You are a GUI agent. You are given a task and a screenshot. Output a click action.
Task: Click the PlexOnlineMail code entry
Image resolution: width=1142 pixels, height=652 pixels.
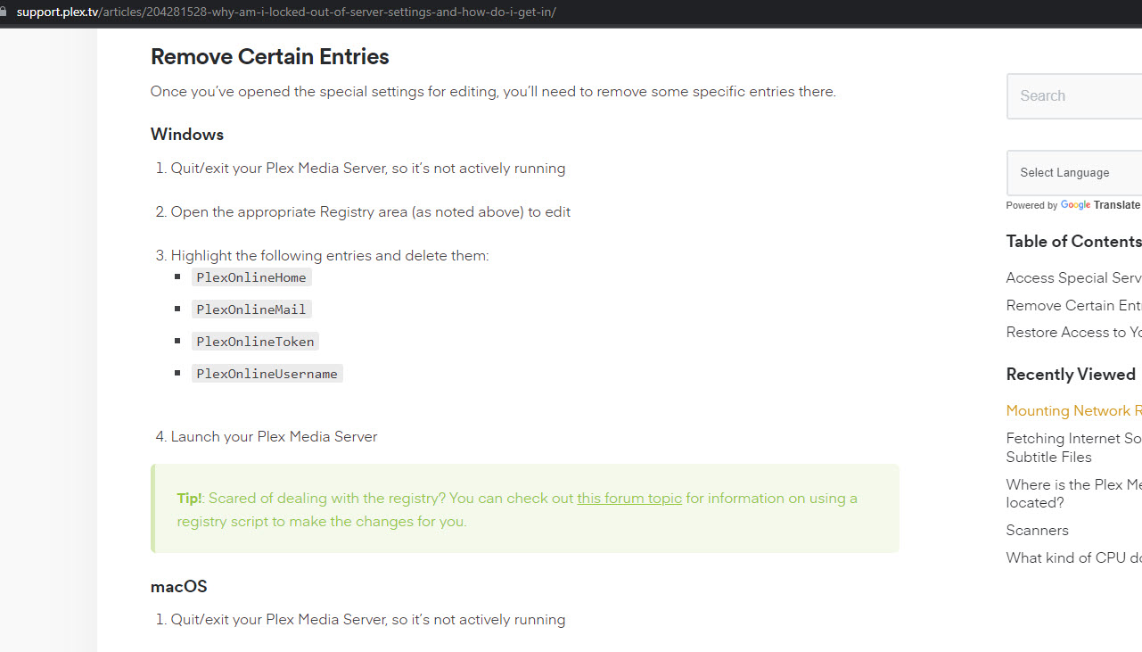click(x=251, y=309)
